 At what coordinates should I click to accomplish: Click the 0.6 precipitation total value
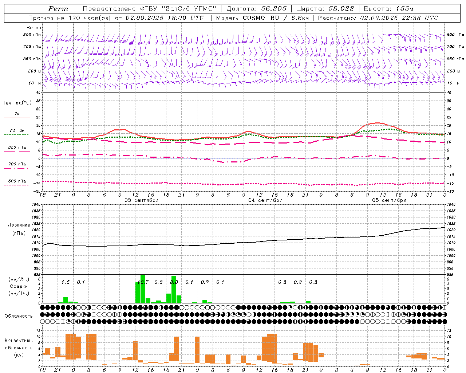pos(158,282)
